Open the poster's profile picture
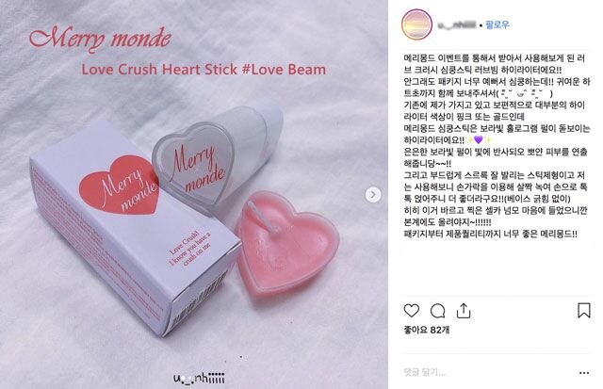 pyautogui.click(x=416, y=24)
